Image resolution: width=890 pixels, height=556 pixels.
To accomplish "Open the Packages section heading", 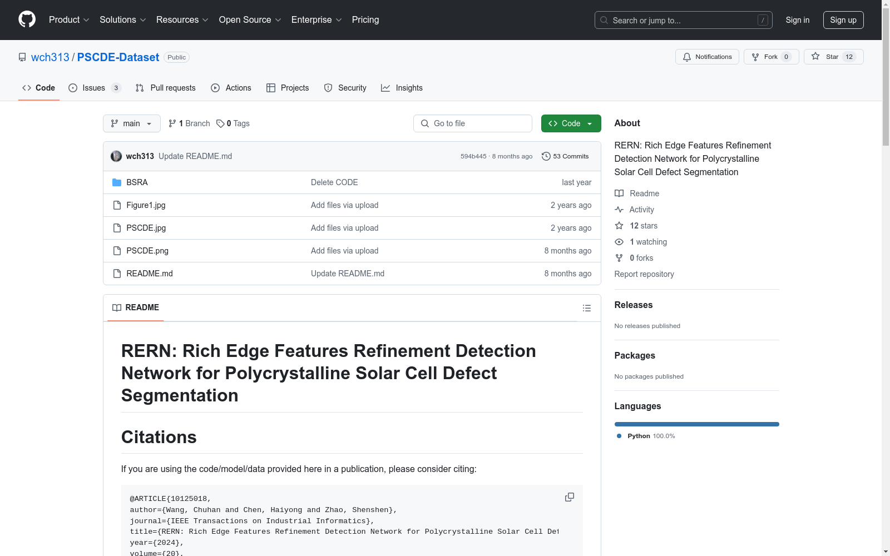I will (x=635, y=355).
